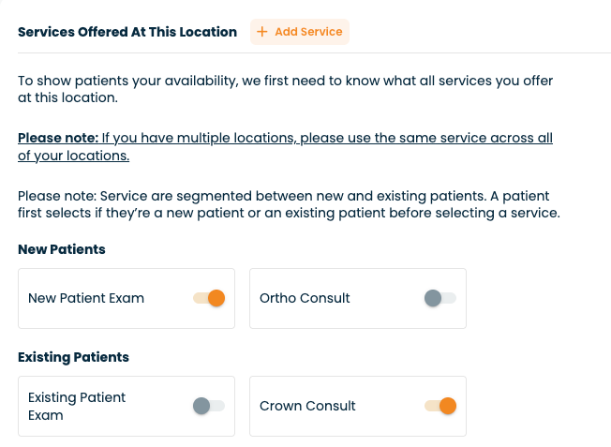
Task: Disable the New Patient Exam toggle
Action: tap(209, 299)
